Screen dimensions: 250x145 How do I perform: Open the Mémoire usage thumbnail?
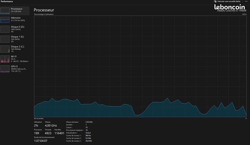[5, 20]
